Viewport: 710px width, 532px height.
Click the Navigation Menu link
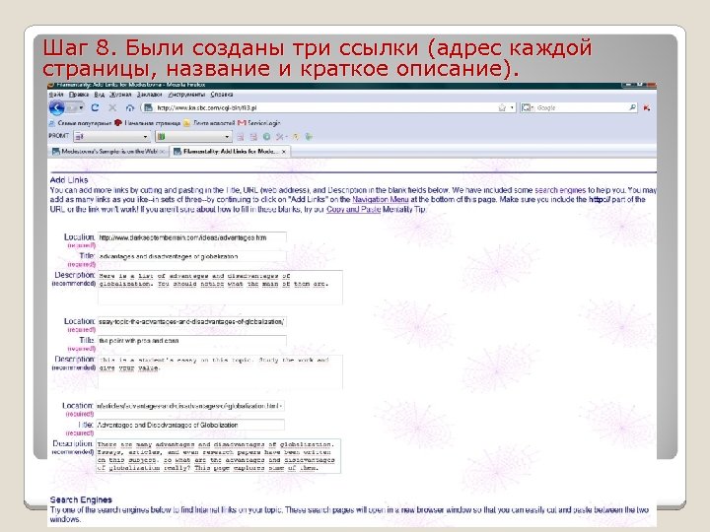[x=381, y=199]
